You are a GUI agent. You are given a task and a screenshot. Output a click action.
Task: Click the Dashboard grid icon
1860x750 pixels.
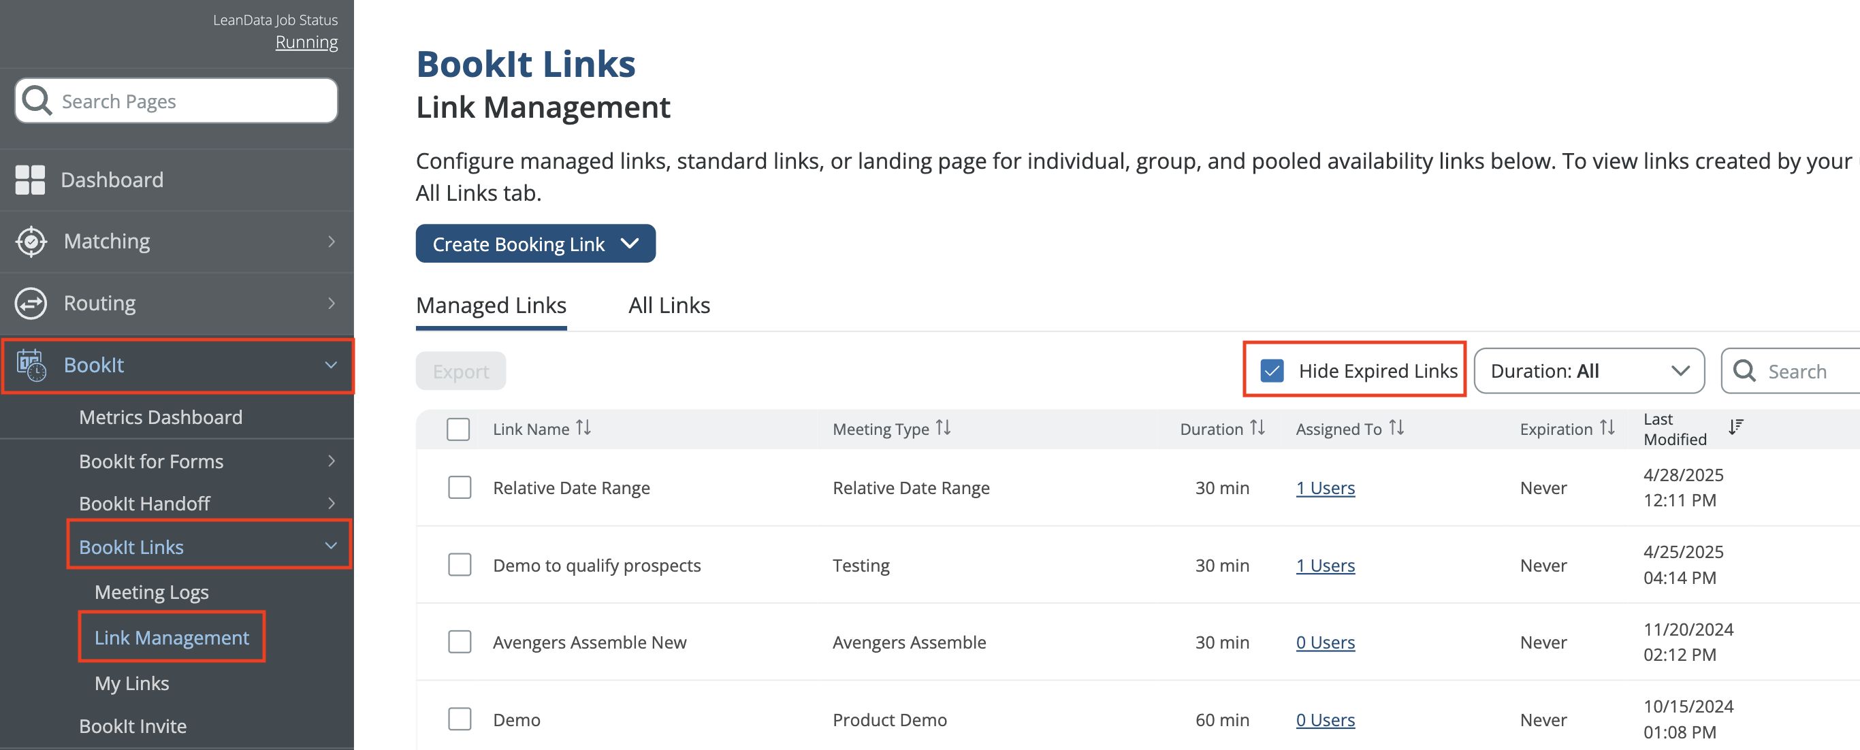[31, 180]
